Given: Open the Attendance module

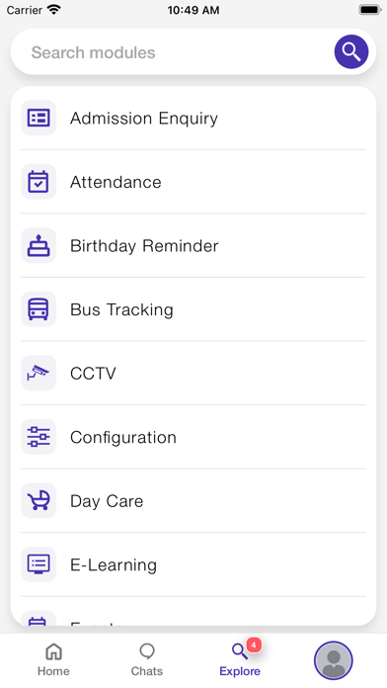Looking at the screenshot, I should [193, 182].
